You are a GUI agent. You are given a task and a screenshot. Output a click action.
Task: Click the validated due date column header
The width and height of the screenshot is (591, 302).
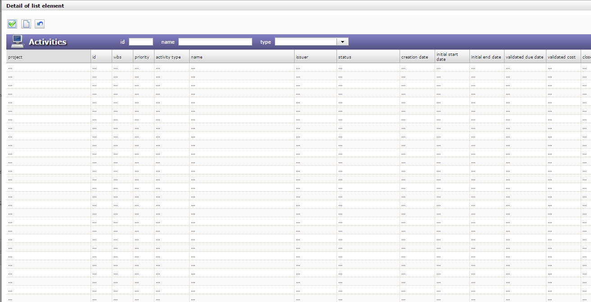coord(524,57)
